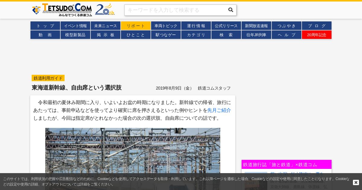
Task: Open the 駅つなゲー menu item
Action: pyautogui.click(x=166, y=35)
